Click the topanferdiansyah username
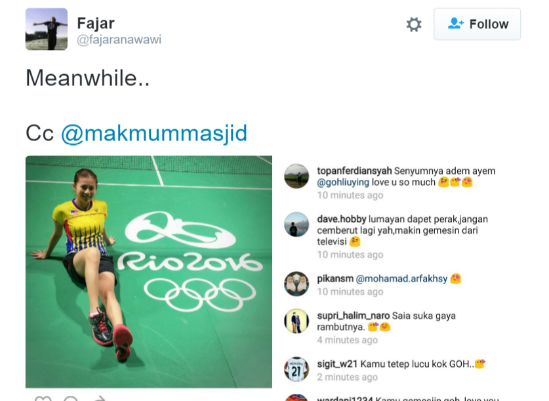 (x=354, y=171)
